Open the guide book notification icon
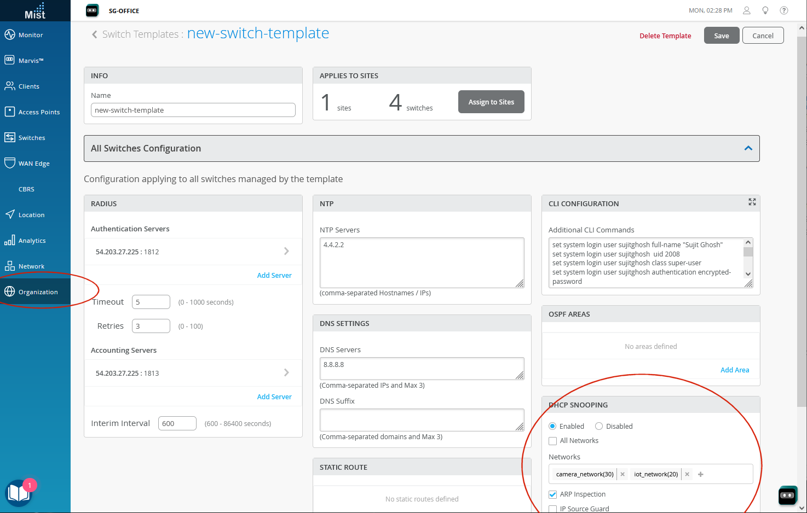Viewport: 807px width, 513px height. 19,493
